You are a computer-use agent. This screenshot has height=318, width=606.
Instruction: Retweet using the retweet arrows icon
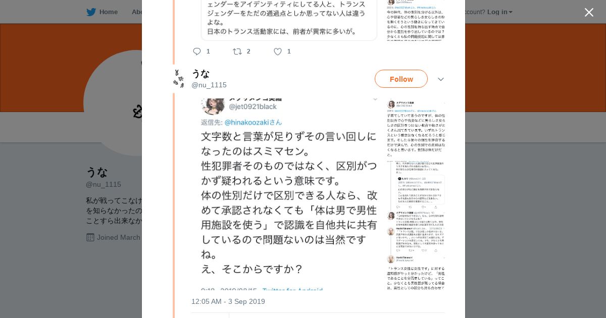tap(237, 51)
